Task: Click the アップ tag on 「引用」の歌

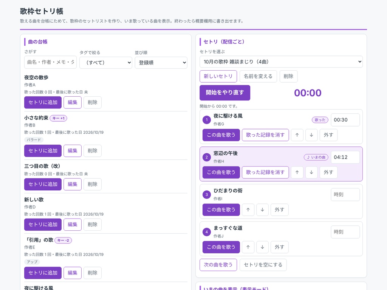Action: (32, 262)
